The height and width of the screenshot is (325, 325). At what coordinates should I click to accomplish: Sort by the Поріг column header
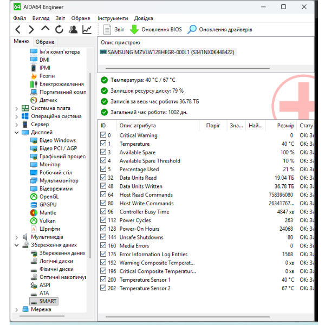[213, 126]
